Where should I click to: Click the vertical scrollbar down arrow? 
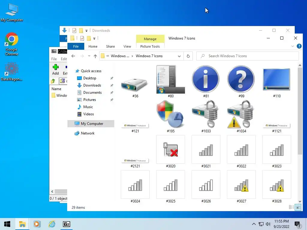tap(300, 201)
